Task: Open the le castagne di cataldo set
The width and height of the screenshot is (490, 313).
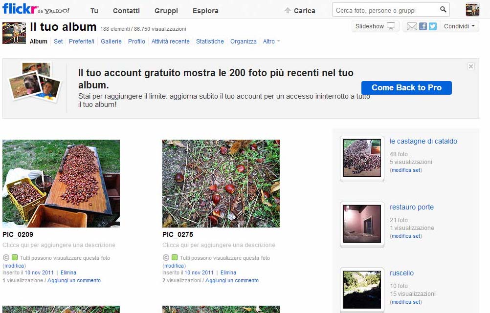Action: [x=423, y=141]
